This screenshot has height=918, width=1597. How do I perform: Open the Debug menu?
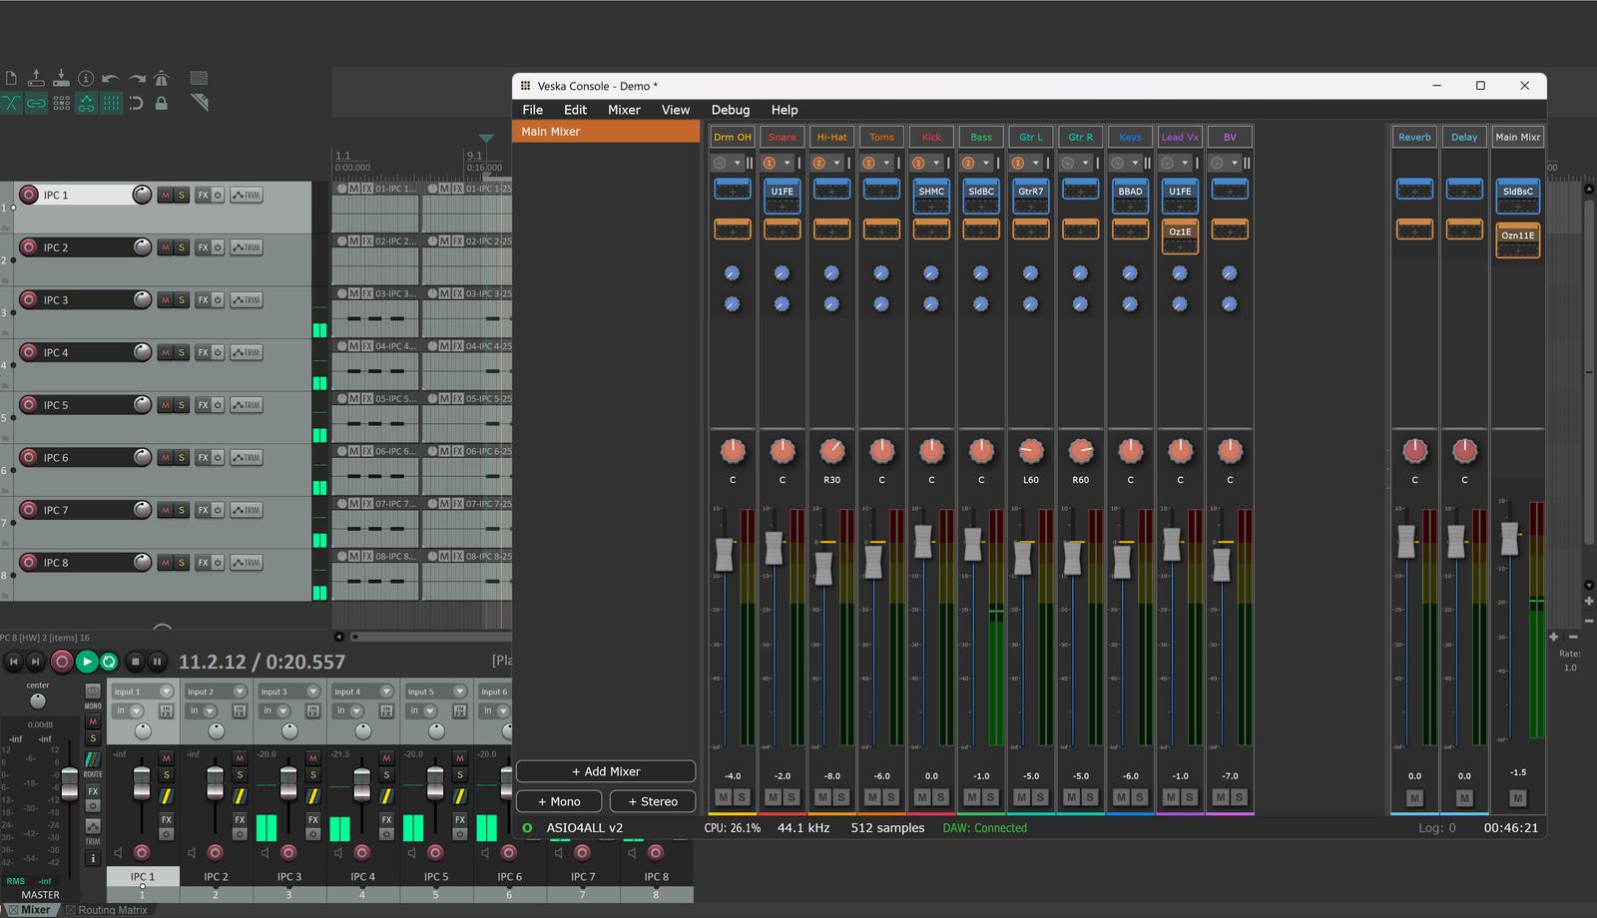(730, 110)
